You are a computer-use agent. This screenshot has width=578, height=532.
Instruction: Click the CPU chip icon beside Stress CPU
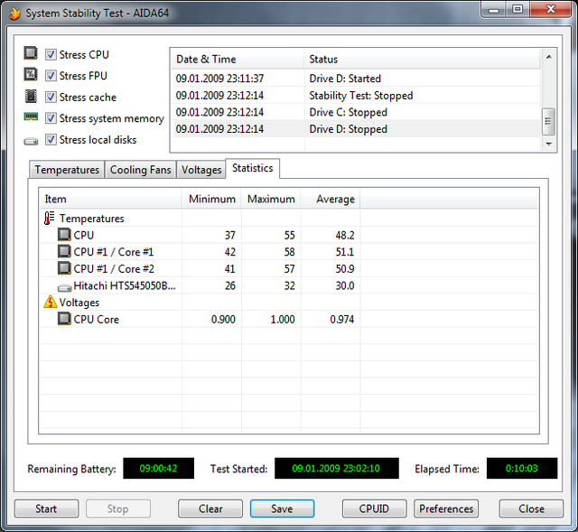tap(31, 53)
